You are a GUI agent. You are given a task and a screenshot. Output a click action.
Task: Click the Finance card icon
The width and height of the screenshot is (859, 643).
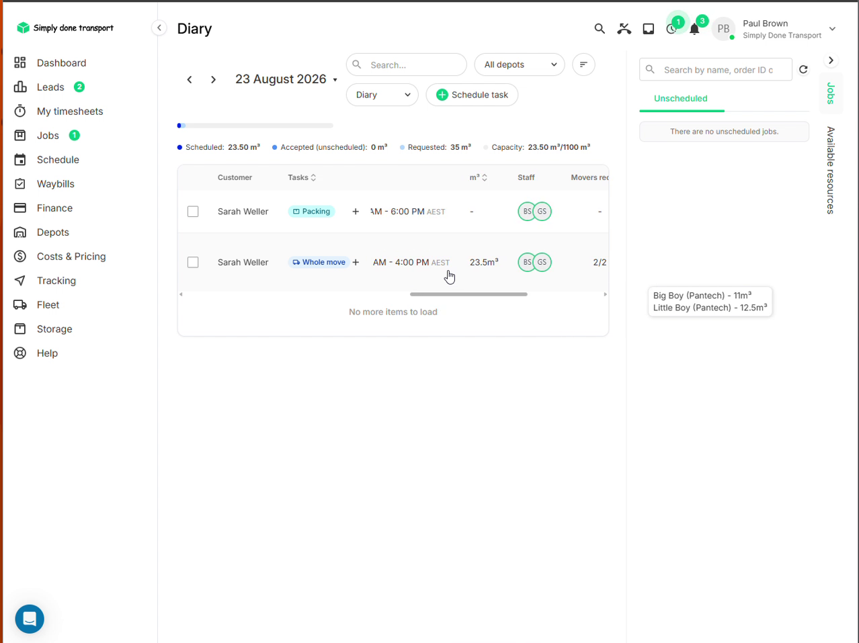20,208
